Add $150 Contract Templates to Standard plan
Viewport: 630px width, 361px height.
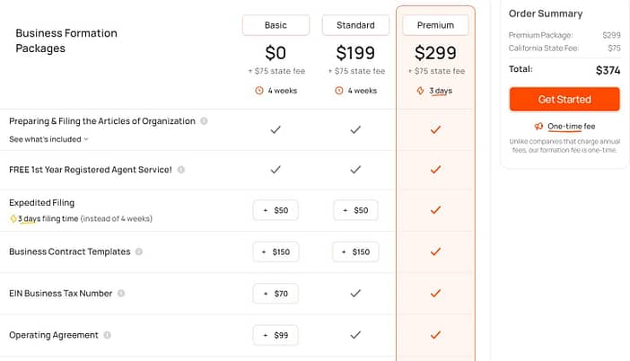pos(355,252)
